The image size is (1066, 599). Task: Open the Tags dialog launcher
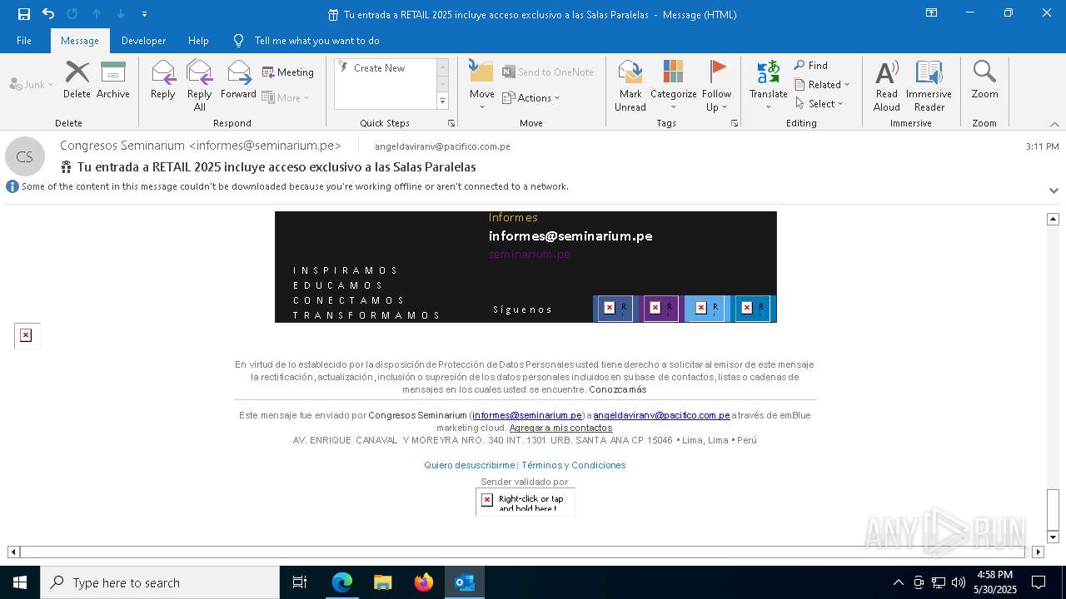(735, 123)
